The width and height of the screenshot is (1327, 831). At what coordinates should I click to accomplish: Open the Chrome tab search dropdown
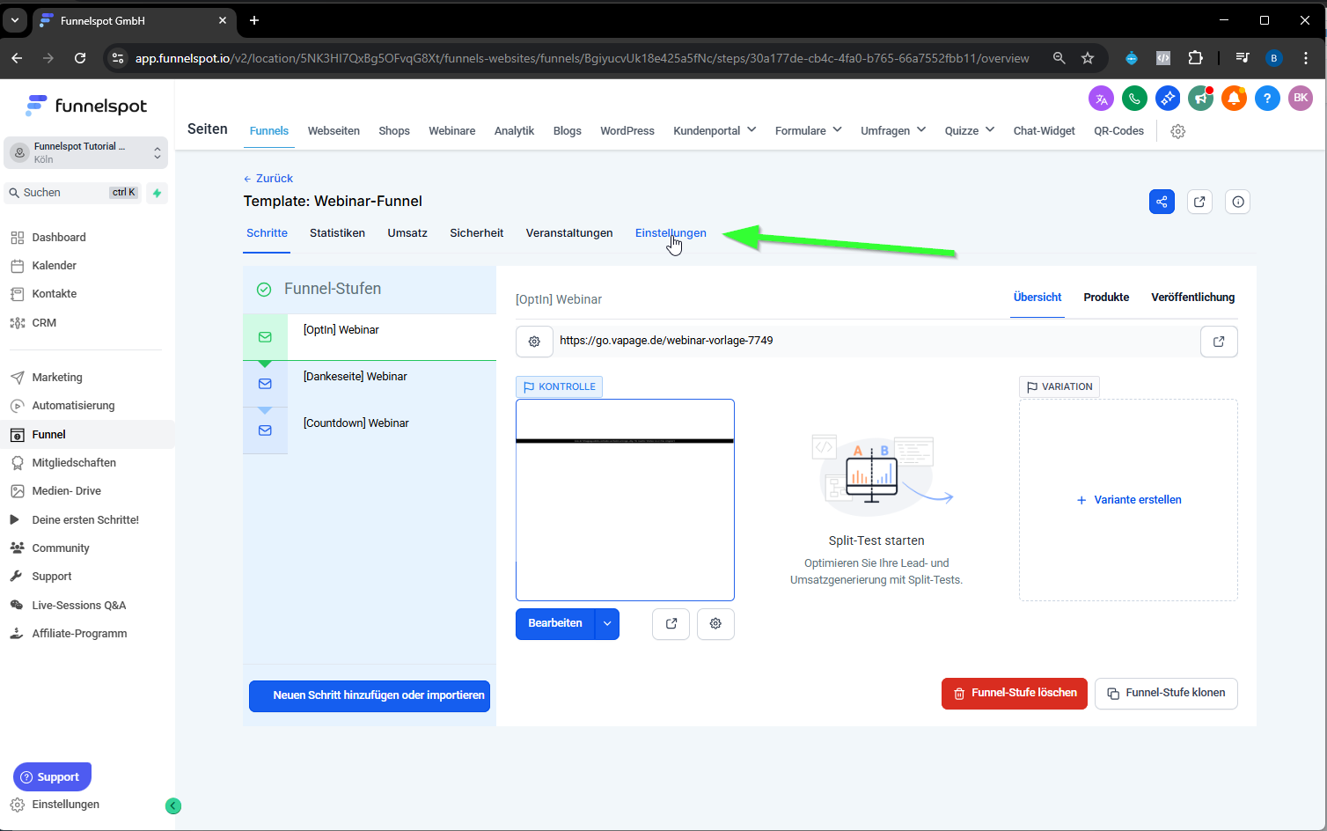[15, 20]
